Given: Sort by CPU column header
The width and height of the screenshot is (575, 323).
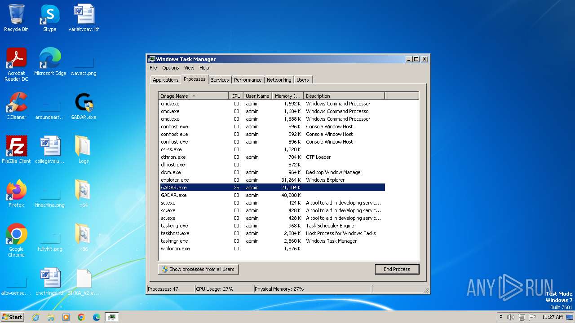Looking at the screenshot, I should point(236,96).
